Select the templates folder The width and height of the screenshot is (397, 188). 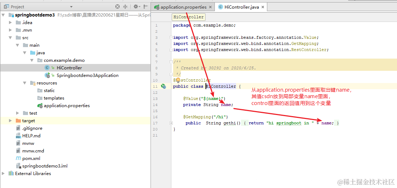(54, 98)
